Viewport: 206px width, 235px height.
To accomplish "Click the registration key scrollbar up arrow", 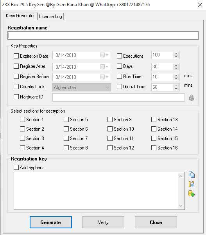I will [181, 176].
